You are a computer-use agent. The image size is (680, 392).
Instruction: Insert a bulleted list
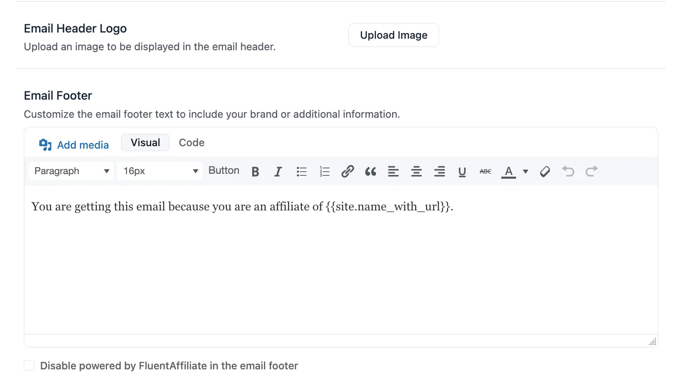[301, 172]
